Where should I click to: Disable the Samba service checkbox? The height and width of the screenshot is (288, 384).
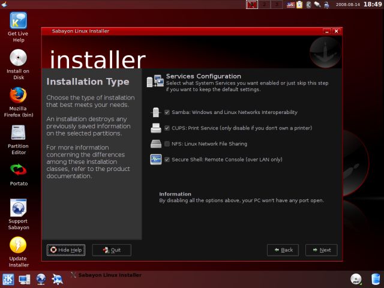[167, 112]
